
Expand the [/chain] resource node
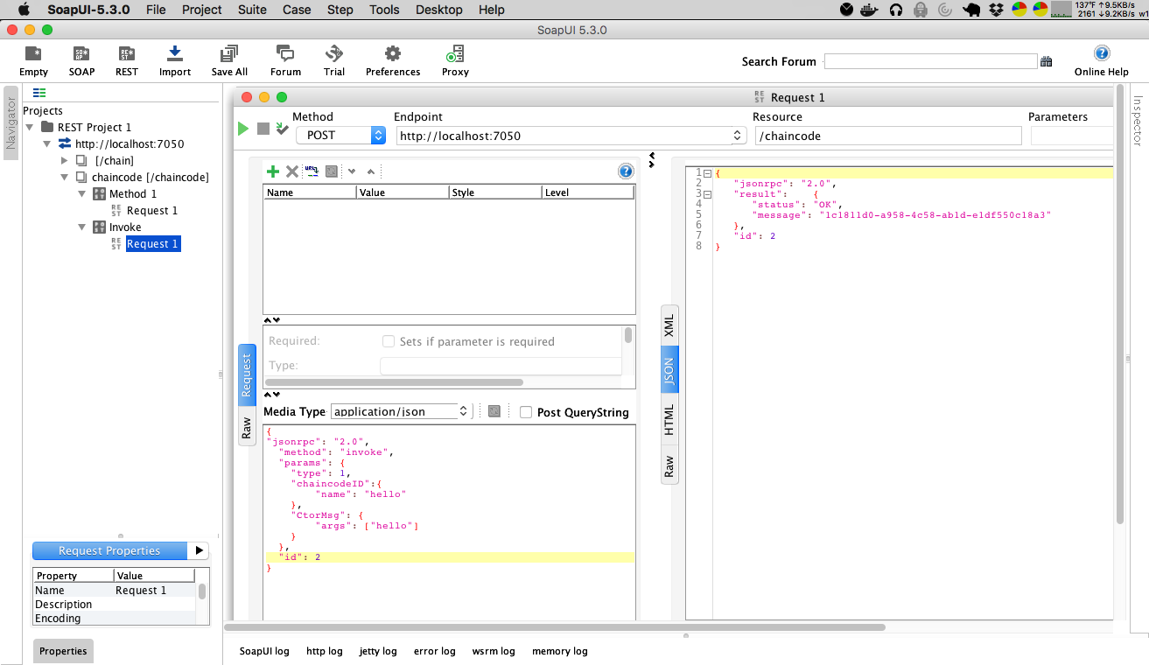(x=64, y=160)
